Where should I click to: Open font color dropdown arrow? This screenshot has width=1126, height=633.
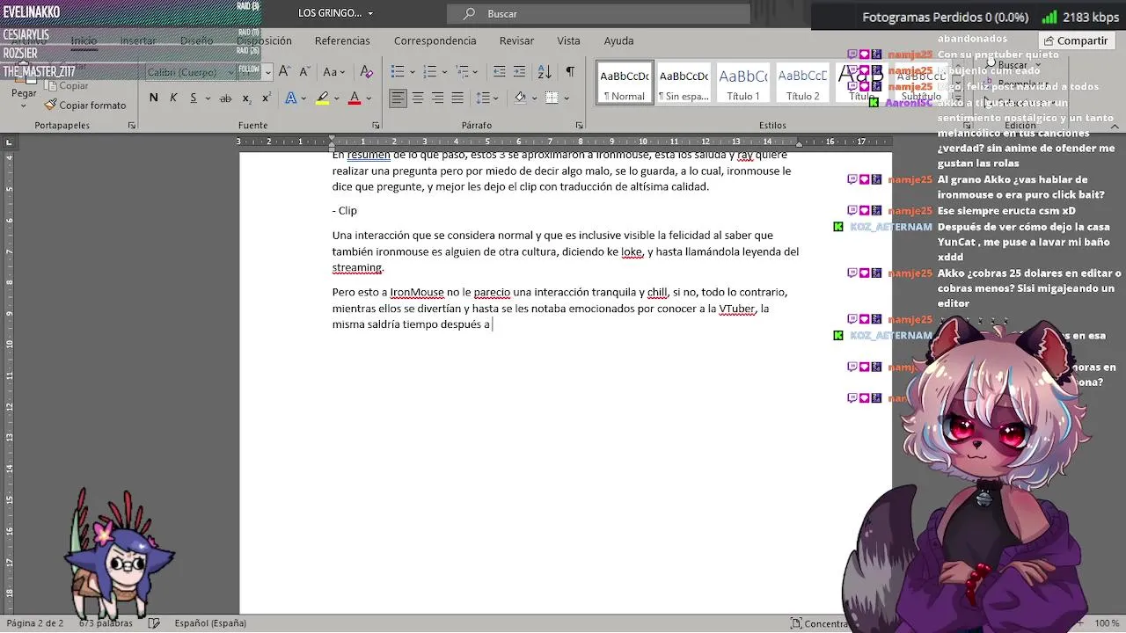click(368, 98)
